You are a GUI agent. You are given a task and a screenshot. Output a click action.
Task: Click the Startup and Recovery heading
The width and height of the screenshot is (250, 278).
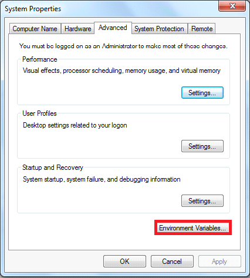tap(53, 168)
